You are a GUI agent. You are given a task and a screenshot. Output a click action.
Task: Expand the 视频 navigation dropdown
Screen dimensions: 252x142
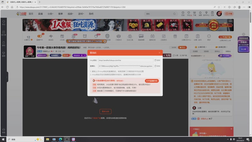[70, 14]
